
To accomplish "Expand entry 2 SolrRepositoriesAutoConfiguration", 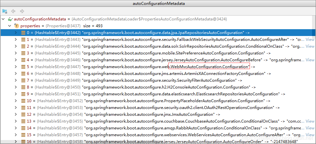I will [16, 46].
